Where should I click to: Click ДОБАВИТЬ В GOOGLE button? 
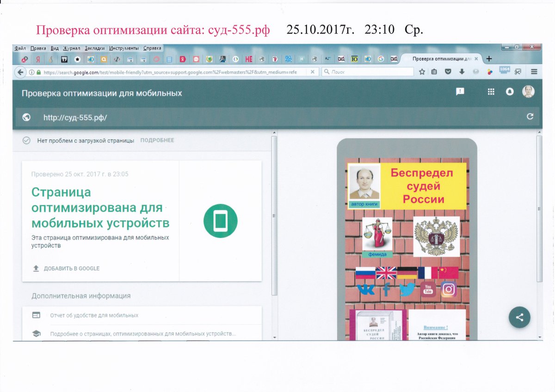(x=66, y=268)
